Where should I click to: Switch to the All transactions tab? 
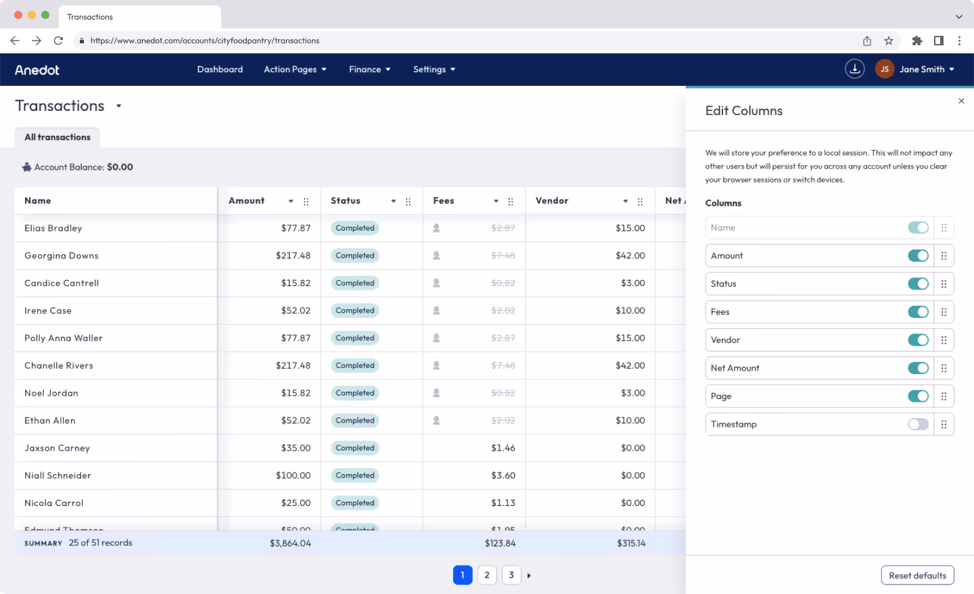tap(57, 137)
